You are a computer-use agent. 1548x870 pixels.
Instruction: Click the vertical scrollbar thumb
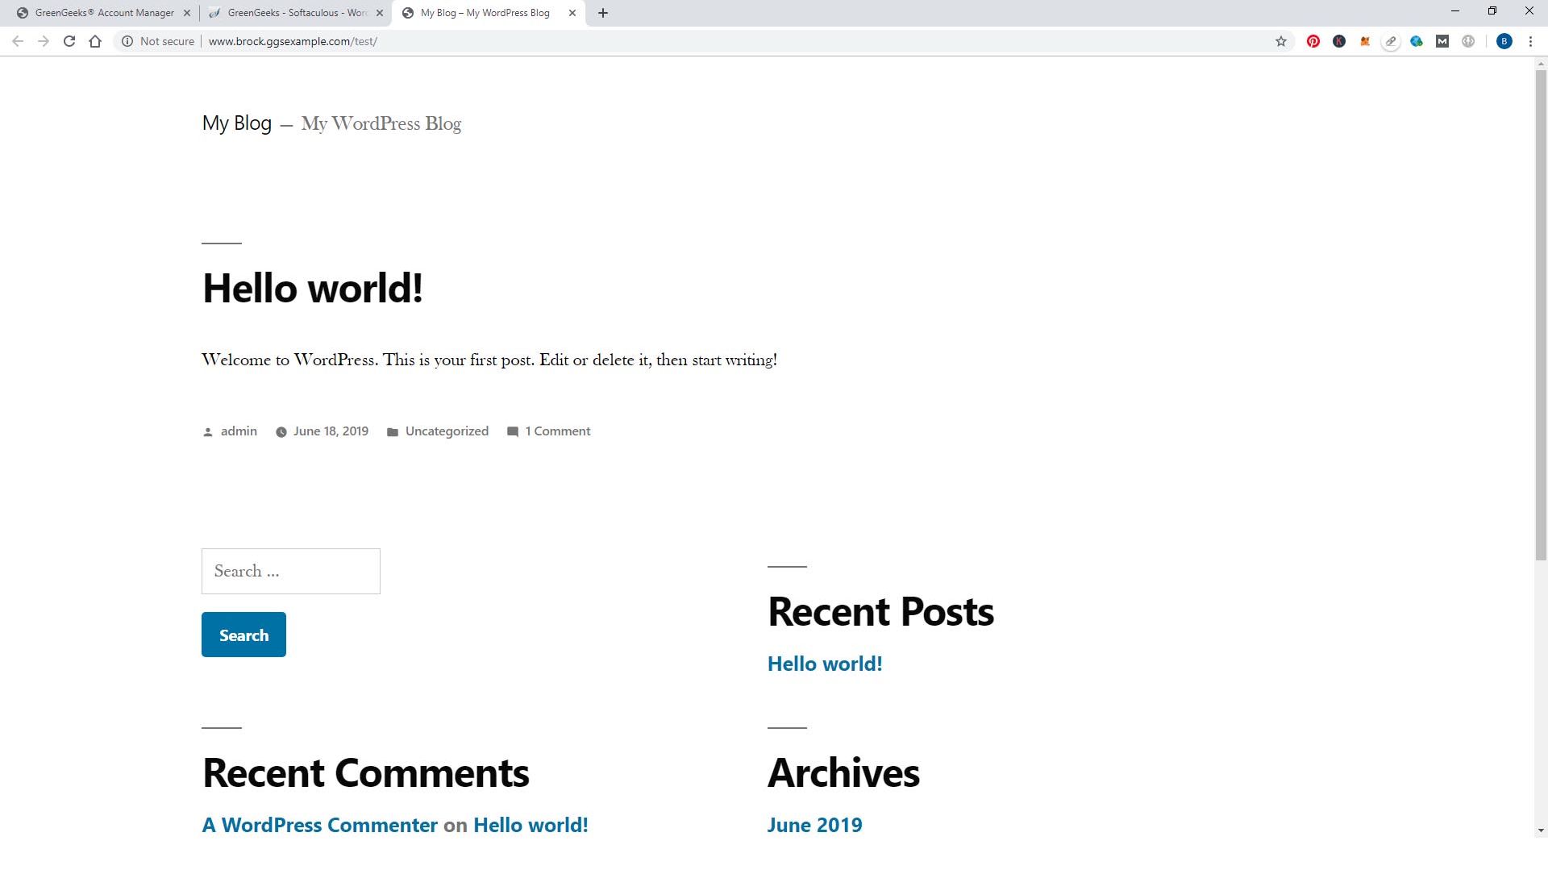click(1541, 314)
